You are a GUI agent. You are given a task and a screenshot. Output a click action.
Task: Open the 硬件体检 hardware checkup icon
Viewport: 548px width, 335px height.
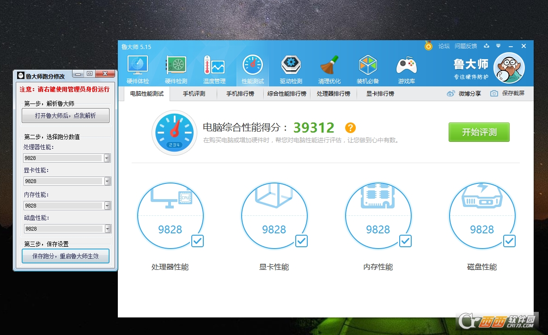pyautogui.click(x=137, y=69)
